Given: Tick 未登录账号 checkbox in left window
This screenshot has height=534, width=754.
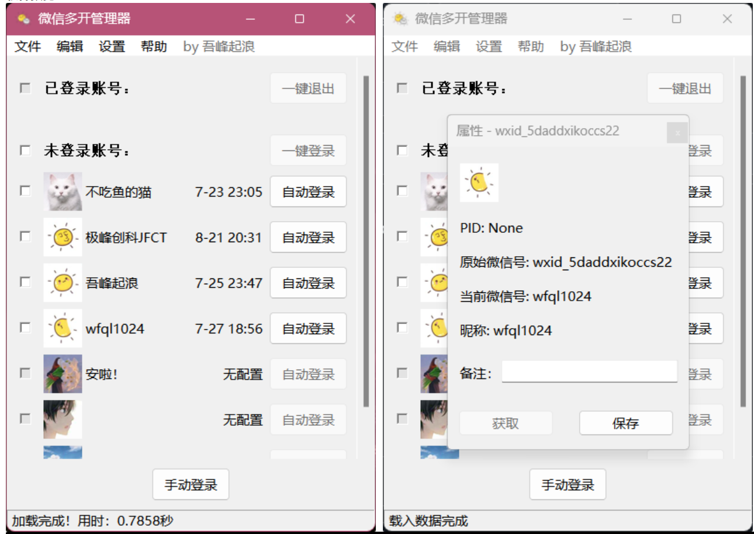Looking at the screenshot, I should pyautogui.click(x=25, y=150).
